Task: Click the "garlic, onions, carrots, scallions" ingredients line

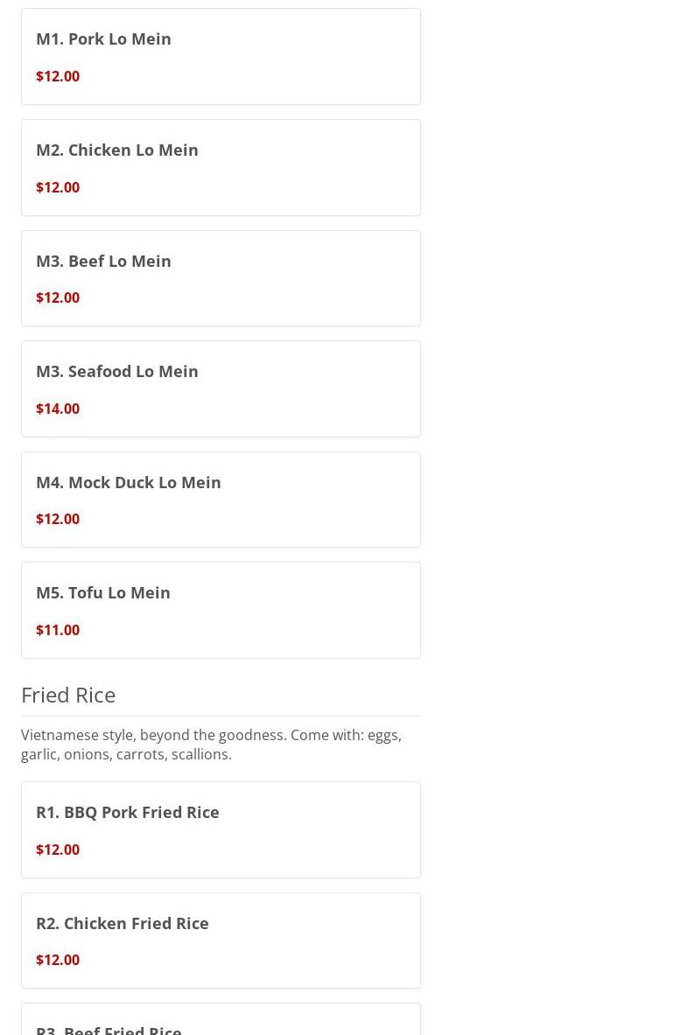Action: tap(126, 754)
